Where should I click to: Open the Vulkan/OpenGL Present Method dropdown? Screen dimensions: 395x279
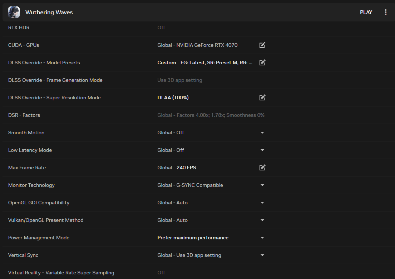coord(262,220)
